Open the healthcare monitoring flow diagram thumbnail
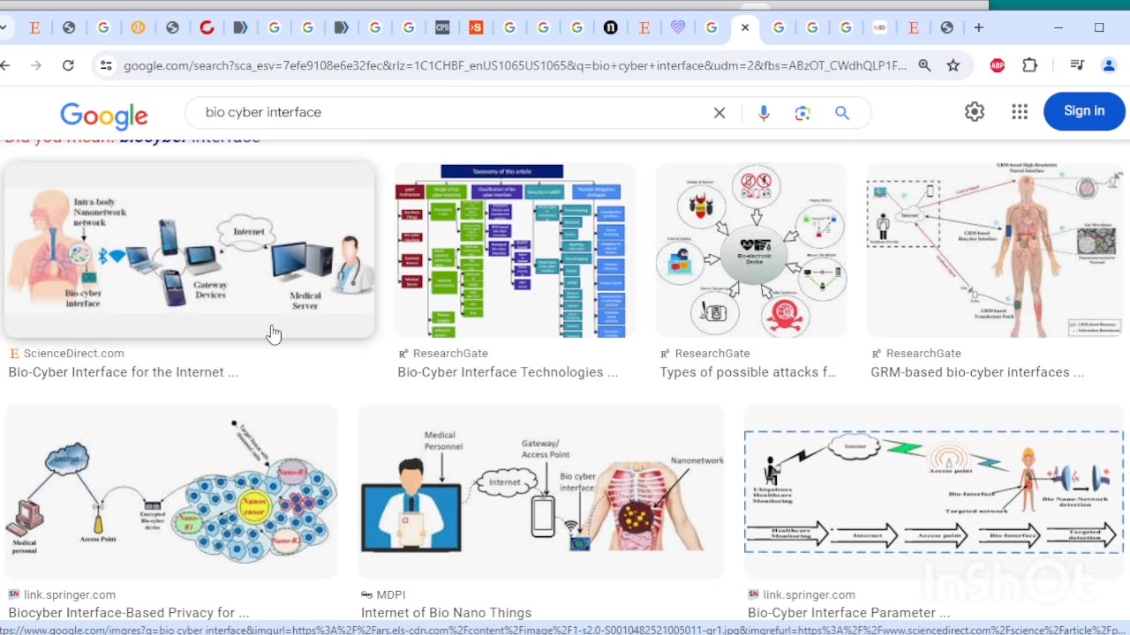 (934, 491)
